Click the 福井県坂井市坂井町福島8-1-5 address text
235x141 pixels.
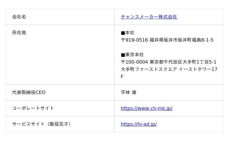point(182,40)
